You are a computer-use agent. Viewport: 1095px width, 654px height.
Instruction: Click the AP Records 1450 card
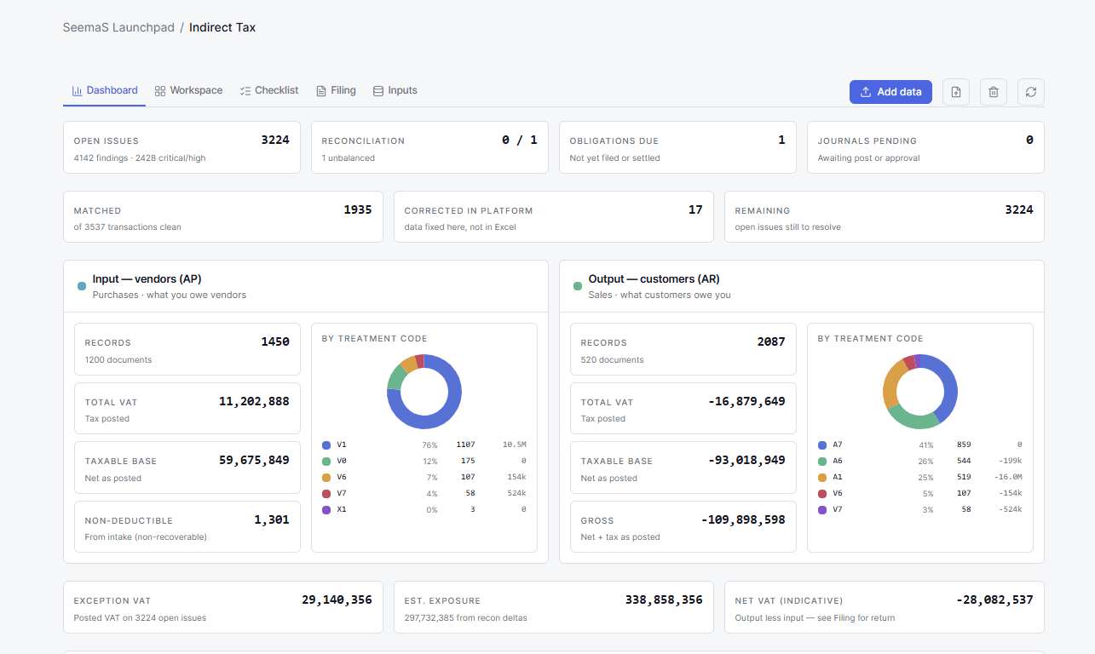click(187, 349)
